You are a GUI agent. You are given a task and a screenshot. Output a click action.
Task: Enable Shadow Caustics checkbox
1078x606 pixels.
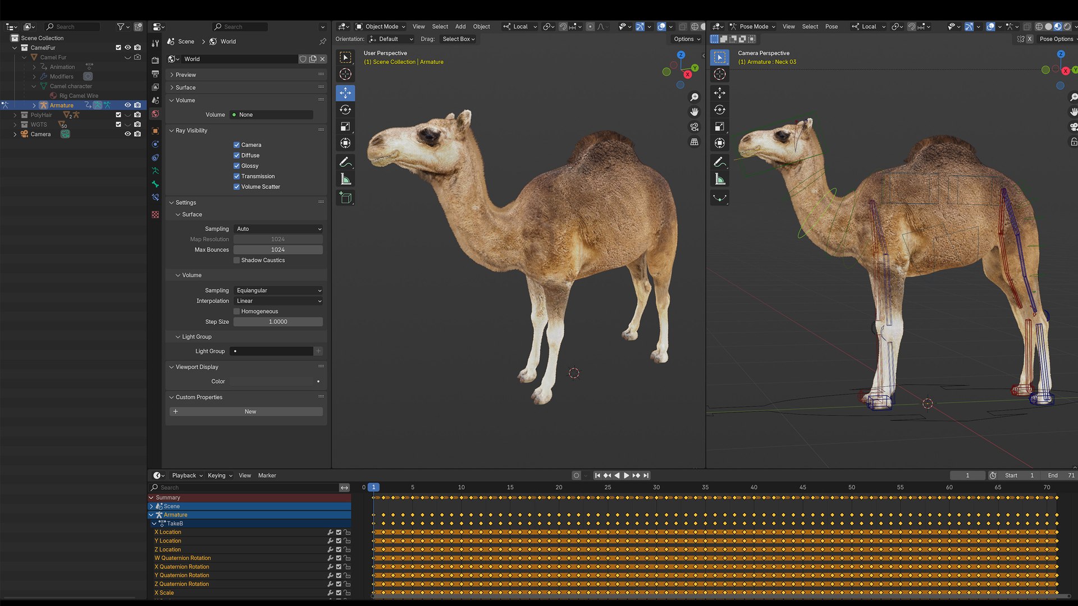tap(236, 260)
